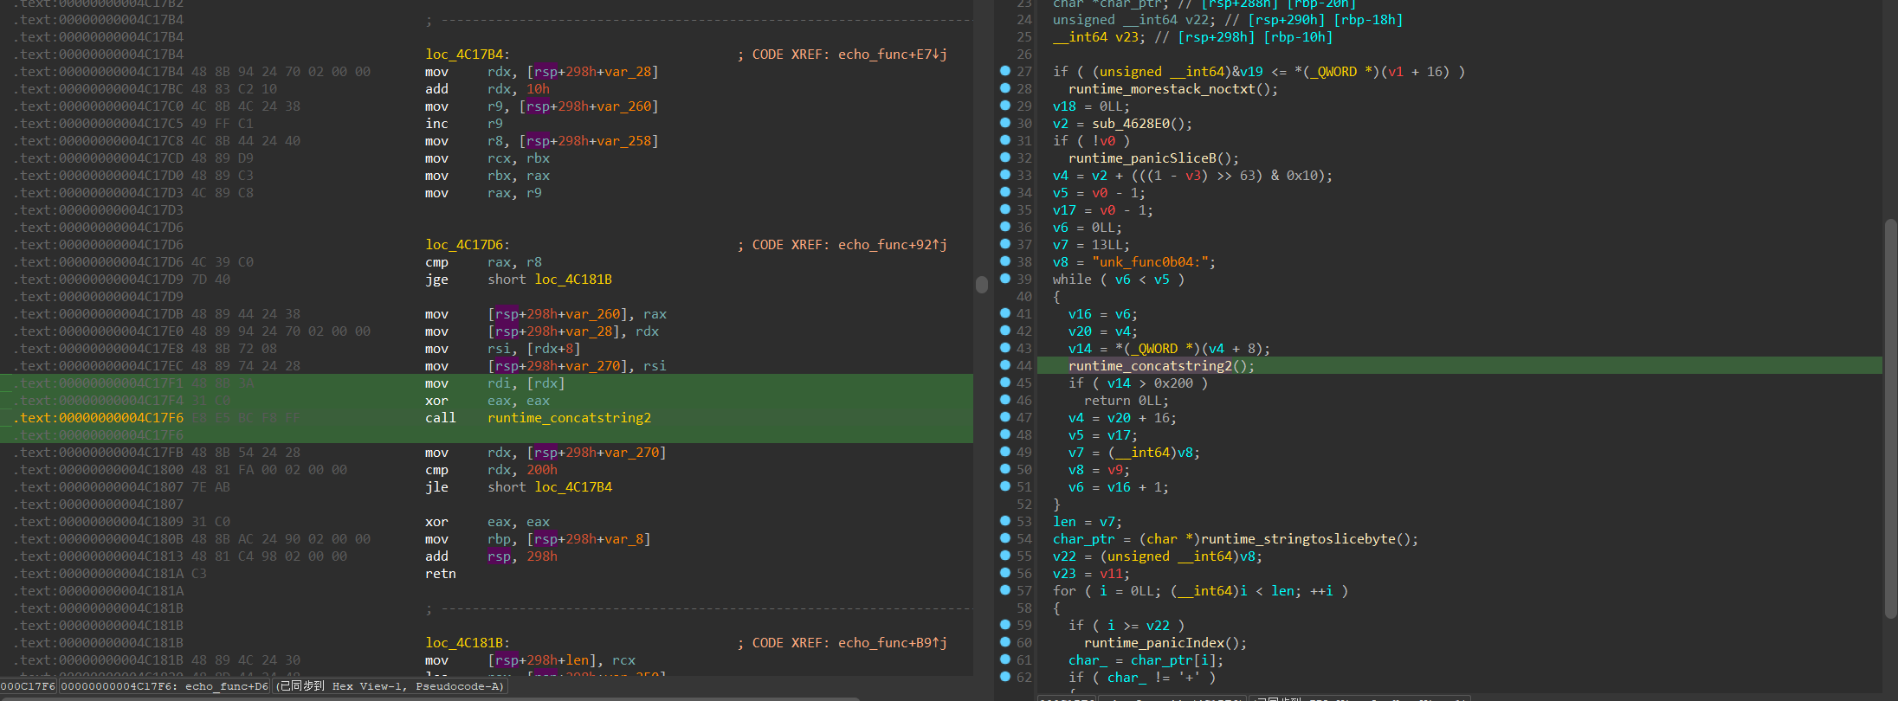
Task: Click 'mov rdi, [rdx]' highlighted instruction
Action: point(495,383)
